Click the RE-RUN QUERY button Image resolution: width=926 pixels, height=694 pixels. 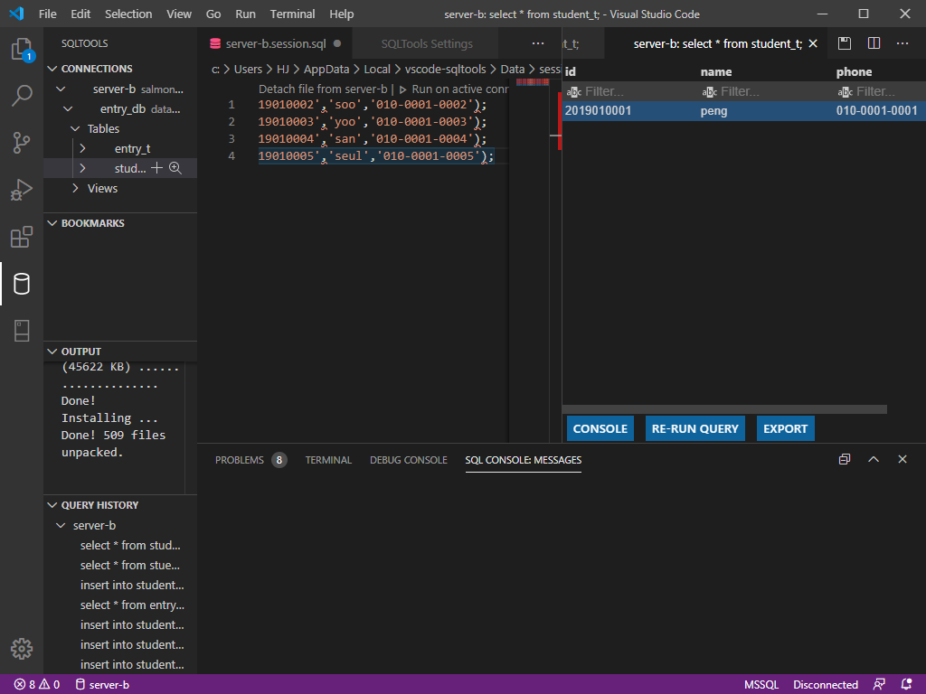(695, 428)
